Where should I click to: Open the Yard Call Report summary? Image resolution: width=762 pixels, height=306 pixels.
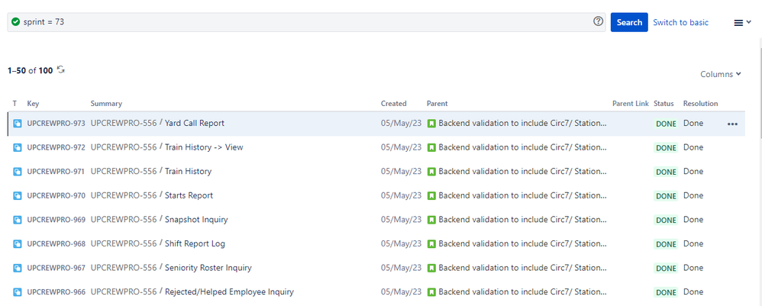pyautogui.click(x=195, y=124)
